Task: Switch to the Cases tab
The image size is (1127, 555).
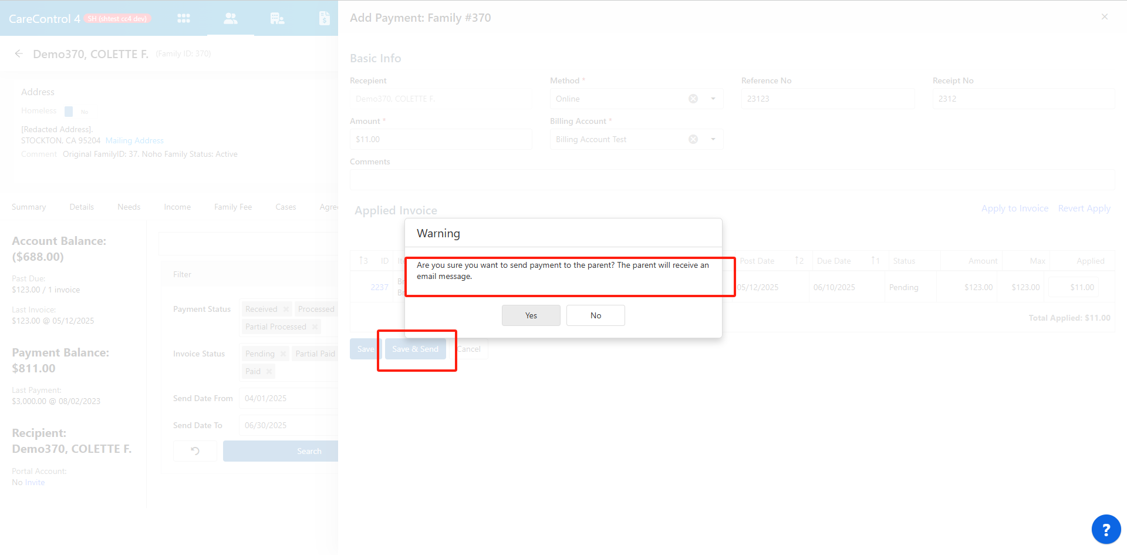Action: [286, 207]
